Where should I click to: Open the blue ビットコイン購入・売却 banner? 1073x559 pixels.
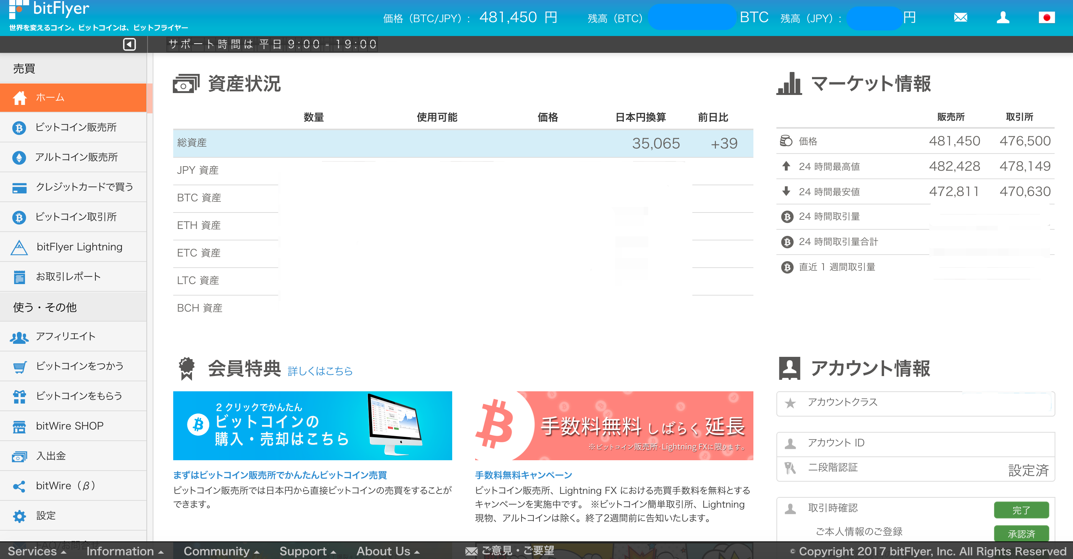tap(312, 425)
